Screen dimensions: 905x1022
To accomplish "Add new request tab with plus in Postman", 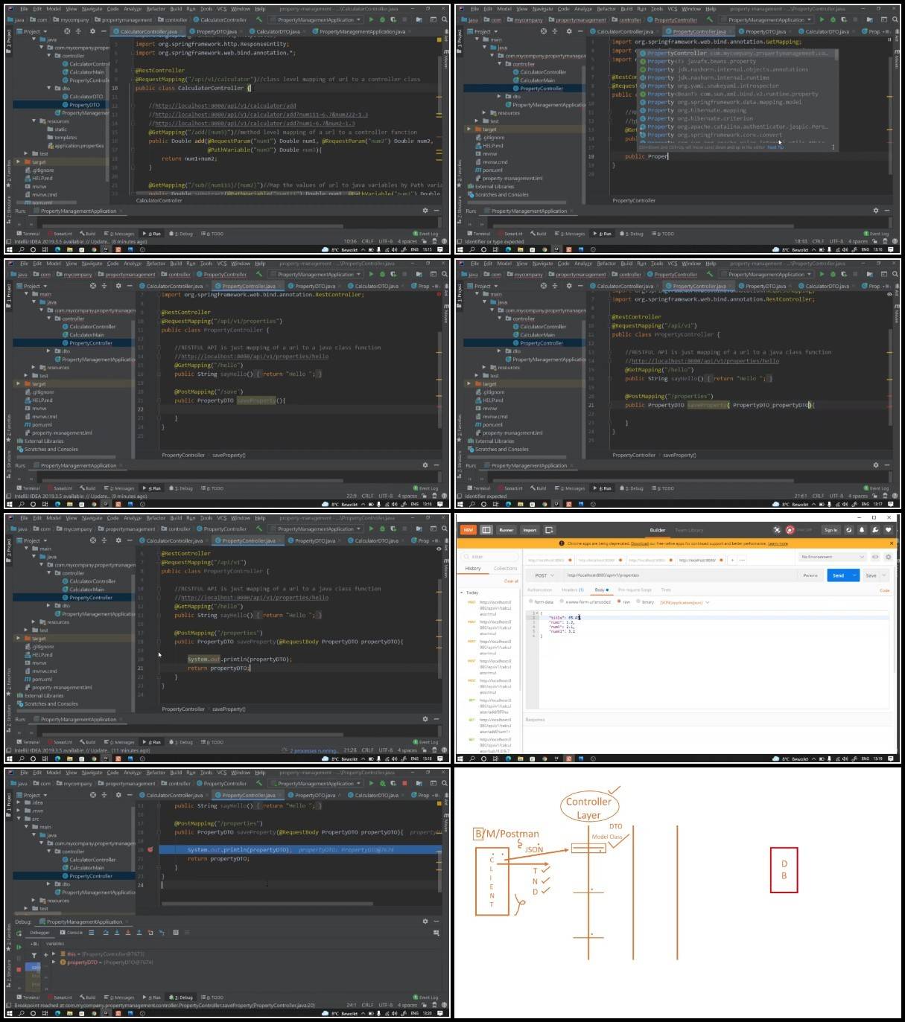I will (x=733, y=560).
